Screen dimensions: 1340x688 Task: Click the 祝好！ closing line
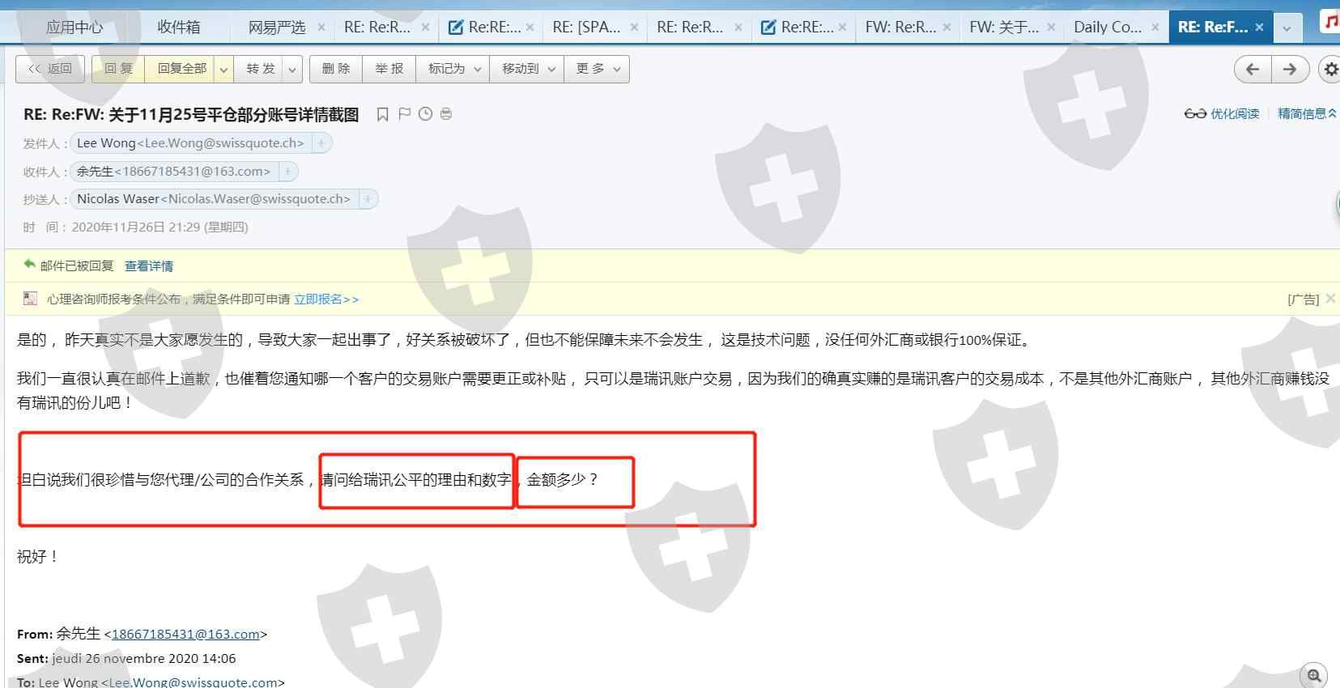click(x=38, y=557)
